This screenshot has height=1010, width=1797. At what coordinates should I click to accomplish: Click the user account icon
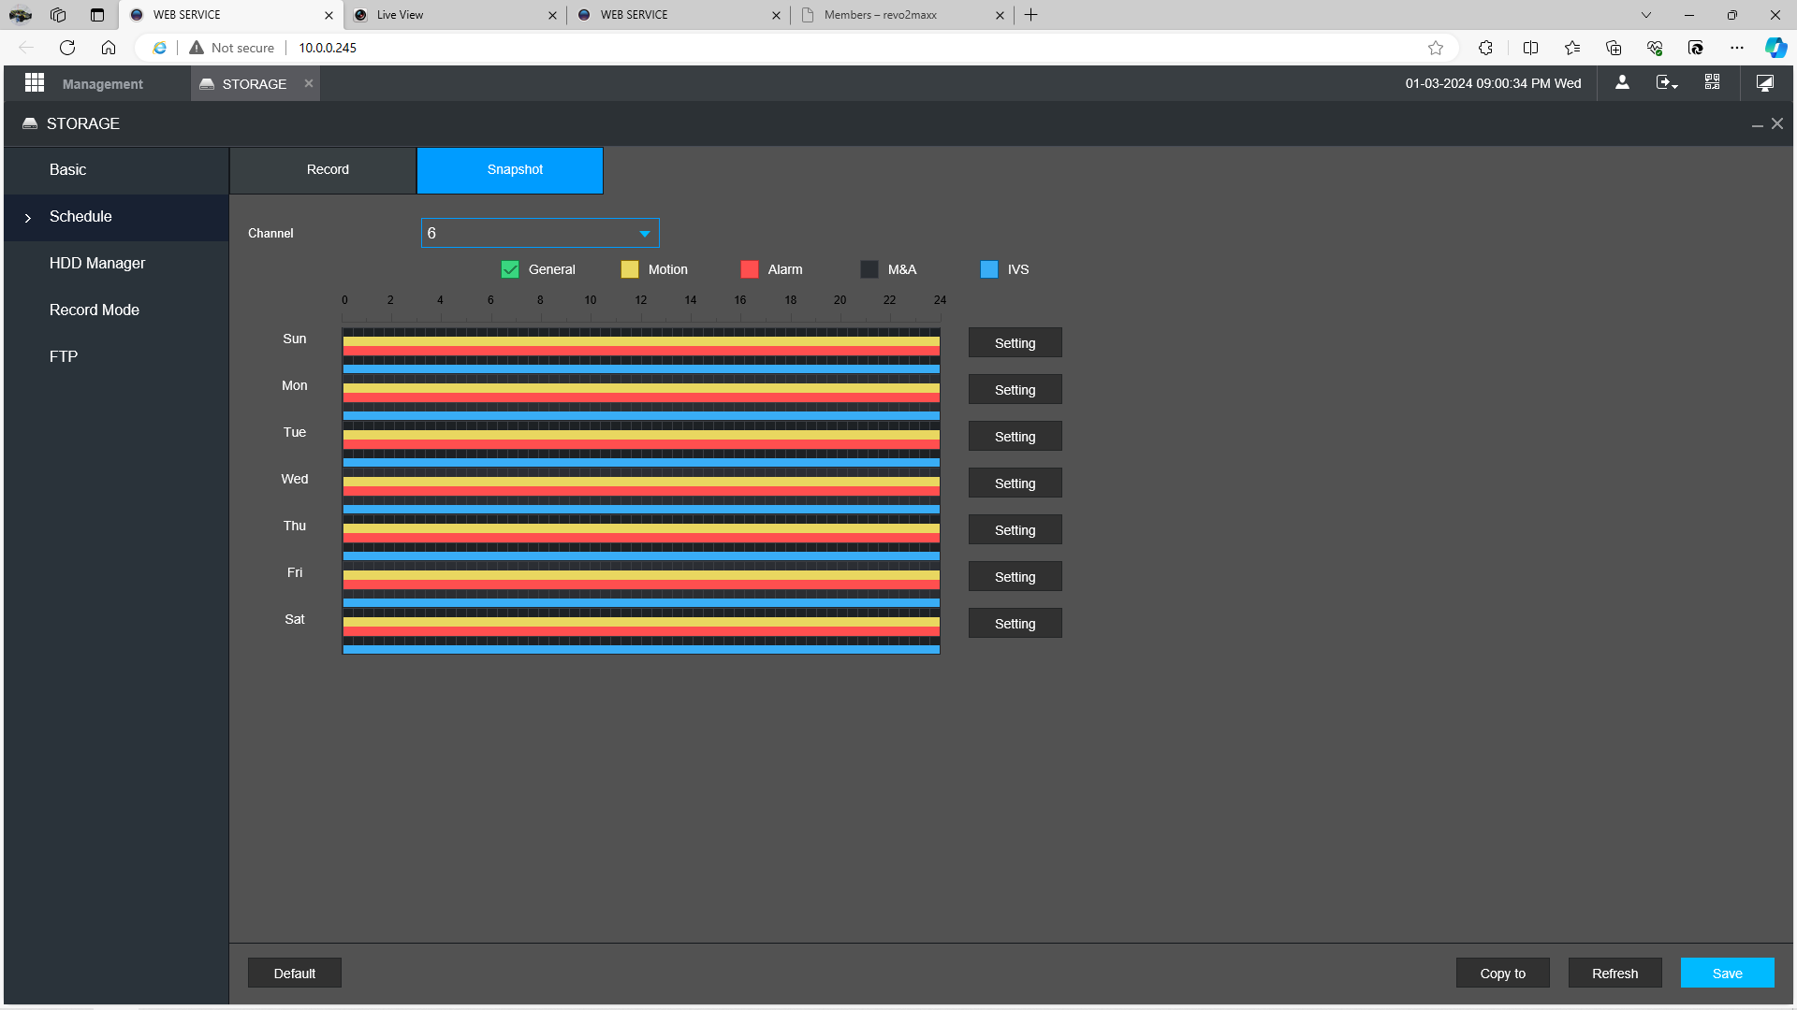[1622, 83]
